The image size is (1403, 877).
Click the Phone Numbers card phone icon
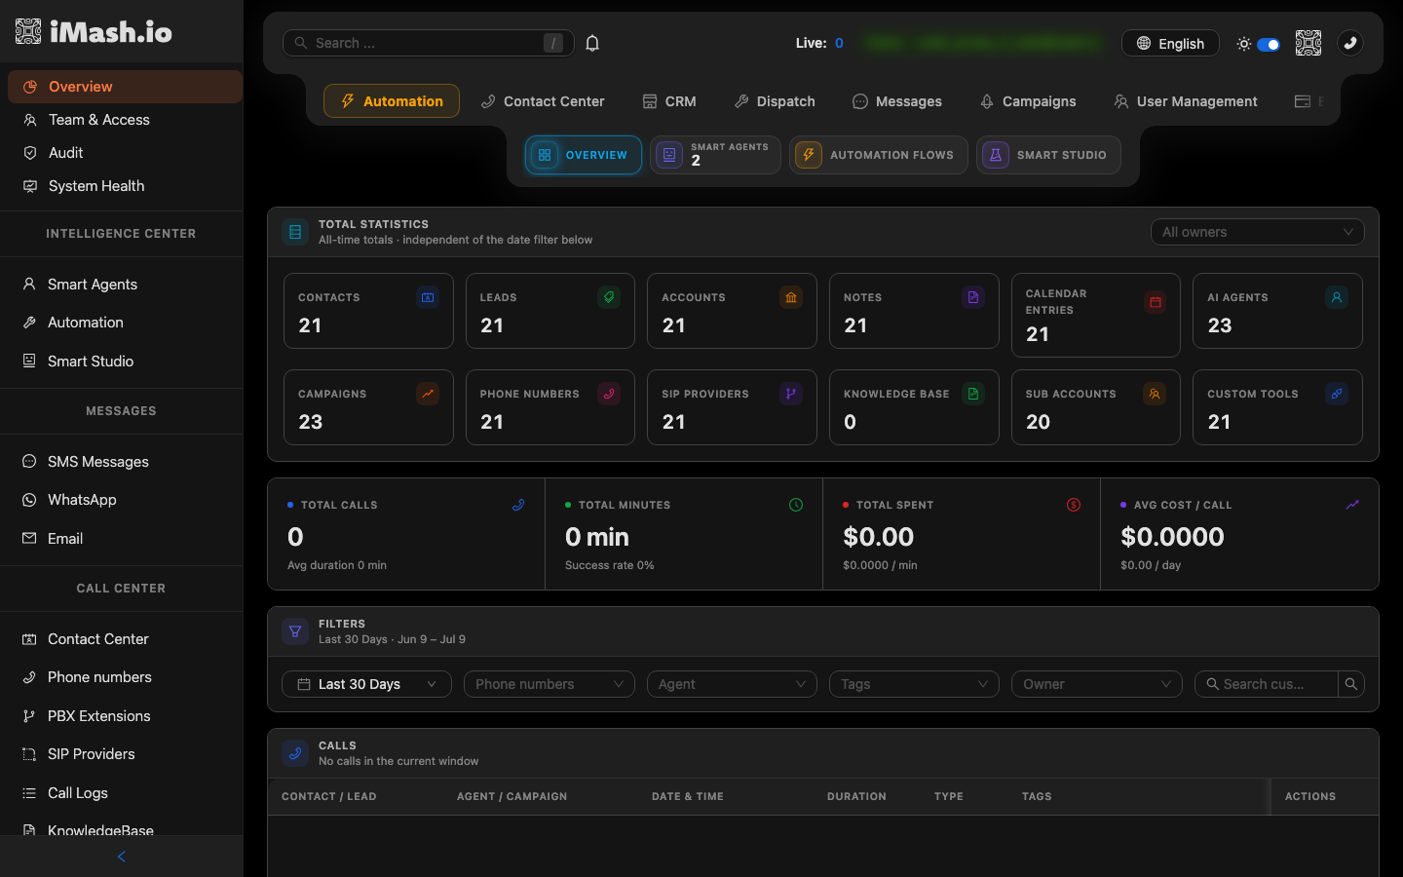609,394
